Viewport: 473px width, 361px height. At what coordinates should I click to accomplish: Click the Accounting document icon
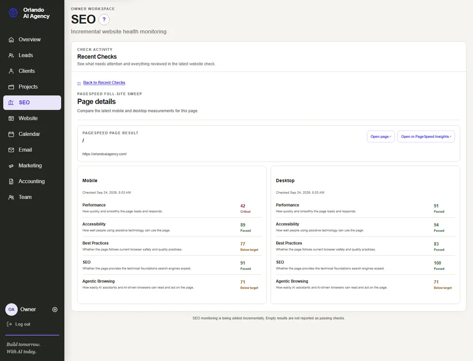pyautogui.click(x=11, y=182)
